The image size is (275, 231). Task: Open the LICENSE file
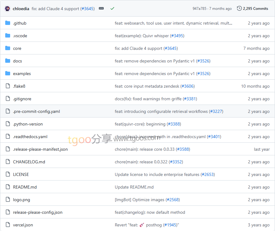click(21, 174)
